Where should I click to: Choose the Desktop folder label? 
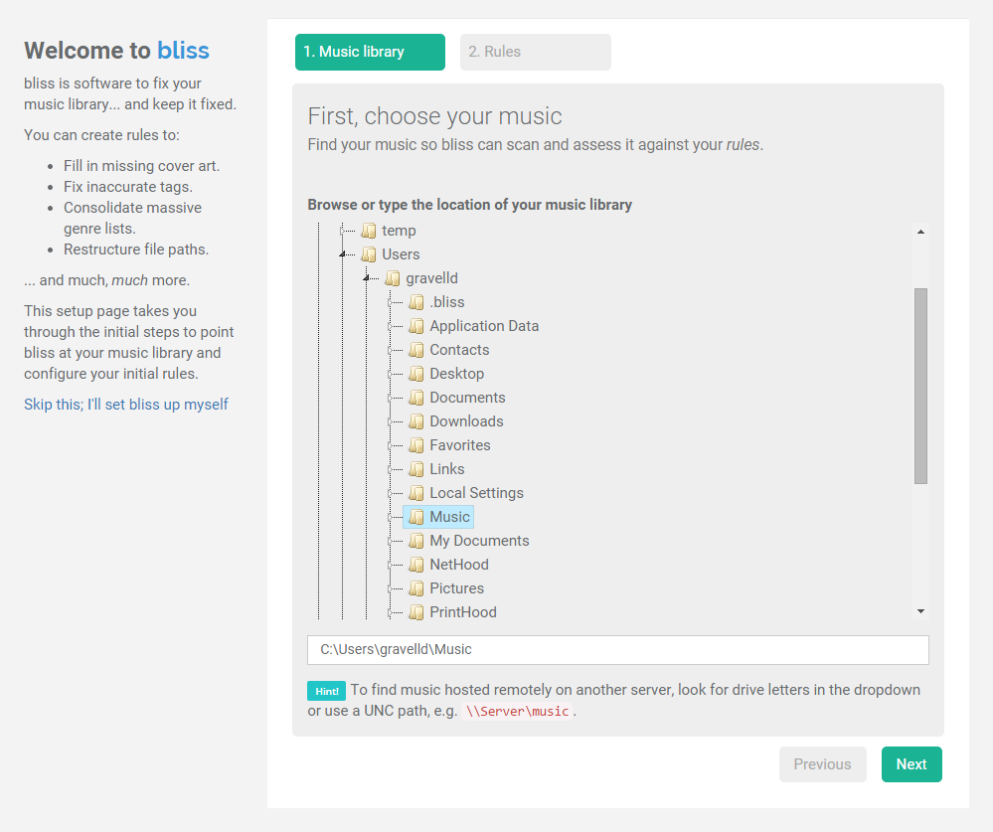pyautogui.click(x=456, y=374)
